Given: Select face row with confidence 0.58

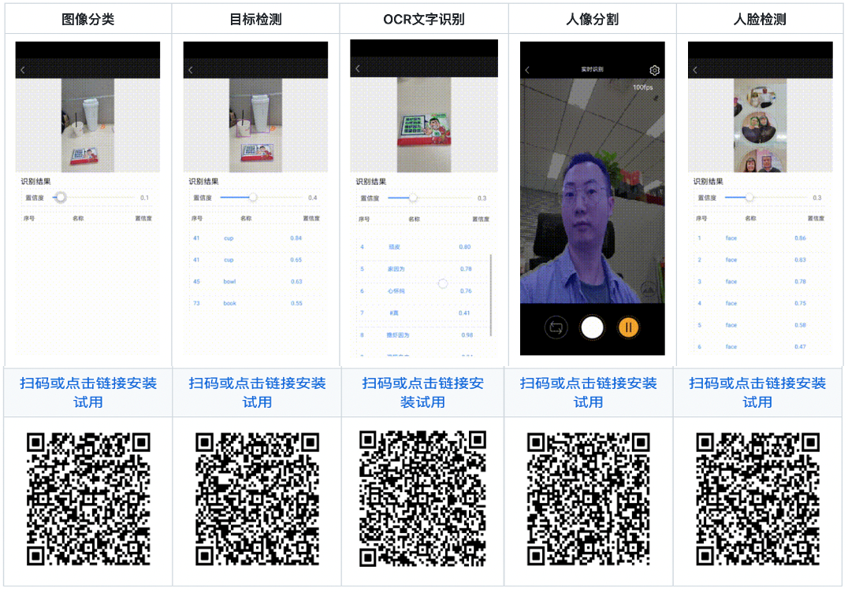Looking at the screenshot, I should point(760,325).
